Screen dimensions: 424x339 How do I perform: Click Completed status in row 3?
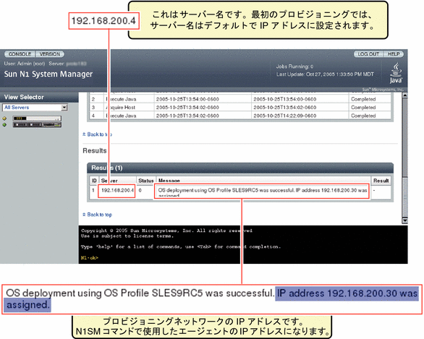[x=363, y=108]
